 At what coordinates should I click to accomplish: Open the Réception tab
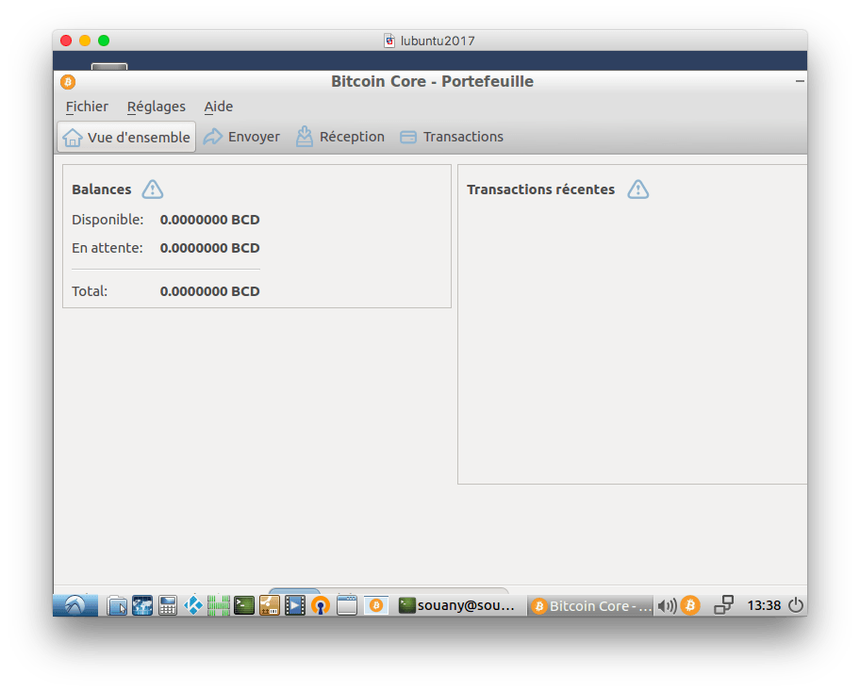[340, 137]
